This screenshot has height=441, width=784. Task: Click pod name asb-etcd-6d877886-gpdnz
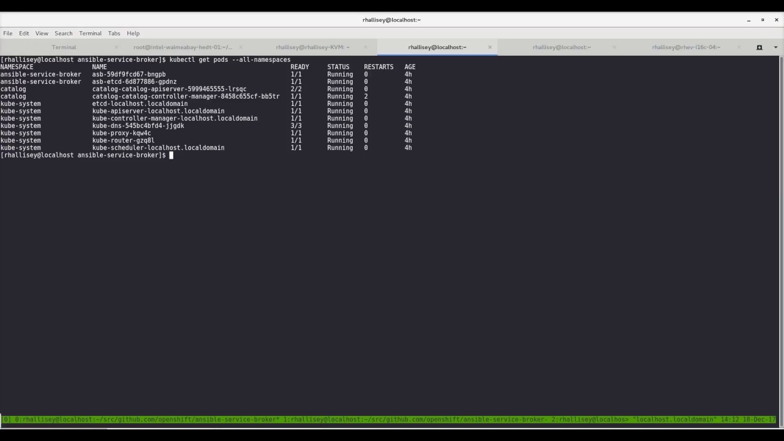tap(134, 81)
